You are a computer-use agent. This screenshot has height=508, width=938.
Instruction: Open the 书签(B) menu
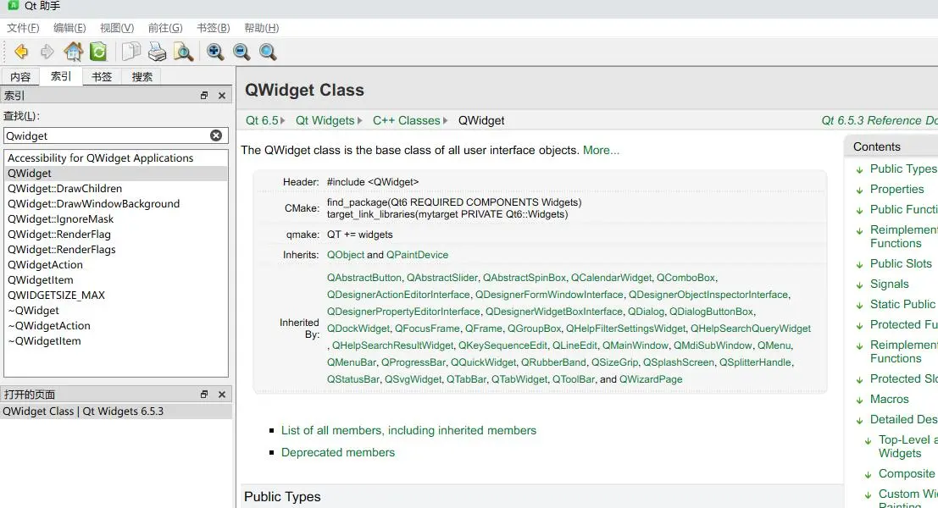coord(213,28)
